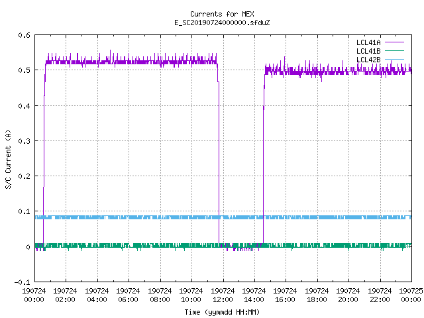The width and height of the screenshot is (424, 318).
Task: Click the 20:00 x-axis tick label
Action: click(x=348, y=299)
